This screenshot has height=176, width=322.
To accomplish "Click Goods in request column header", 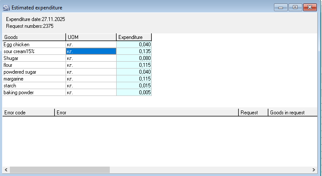I will 294,113.
